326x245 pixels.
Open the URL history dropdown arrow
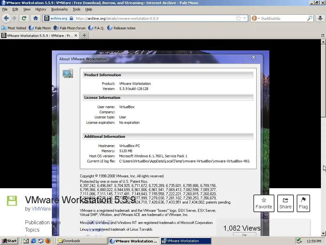pyautogui.click(x=245, y=18)
